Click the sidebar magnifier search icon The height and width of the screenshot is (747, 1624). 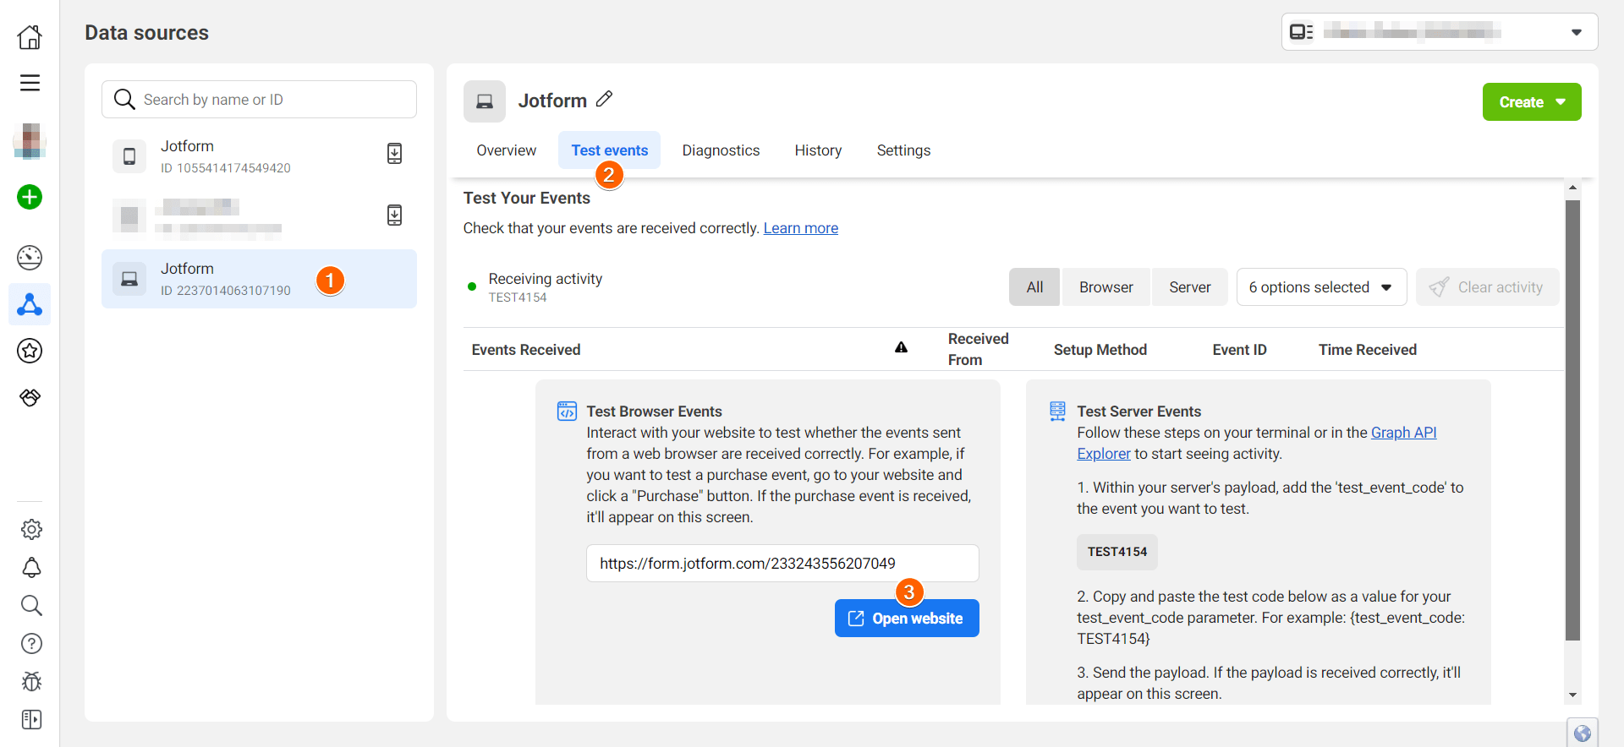point(31,605)
